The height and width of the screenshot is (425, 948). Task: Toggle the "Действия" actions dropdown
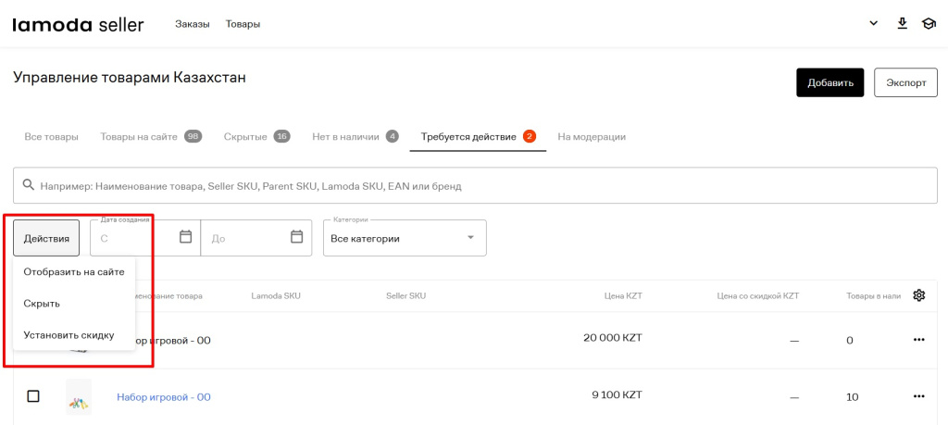[x=46, y=238]
